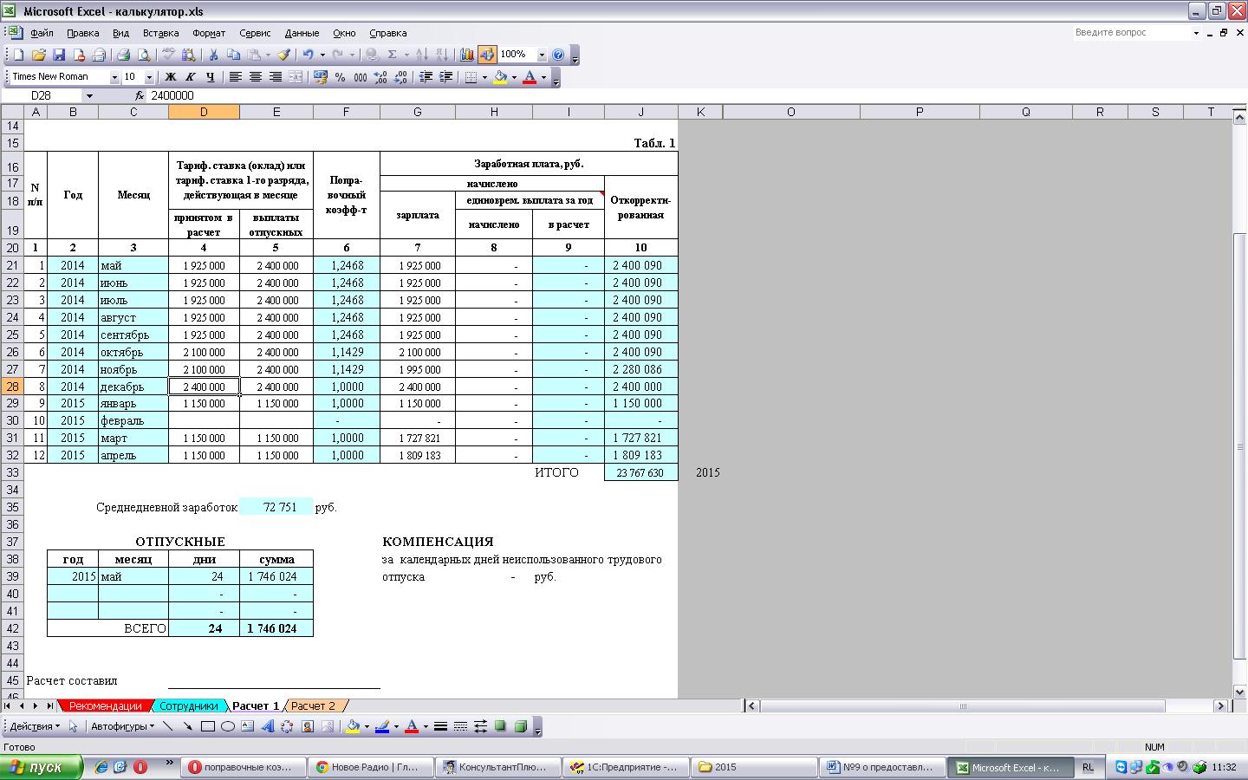Decrease decimal places icon
The image size is (1248, 780).
point(400,77)
